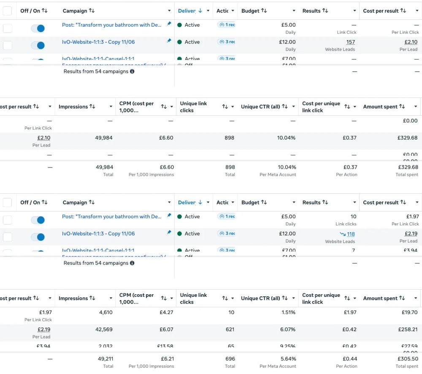
Task: Open Results column dropdown in upper campaign table
Action: click(x=355, y=11)
